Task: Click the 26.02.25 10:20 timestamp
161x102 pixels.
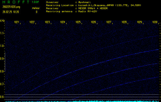Action: pos(12,12)
